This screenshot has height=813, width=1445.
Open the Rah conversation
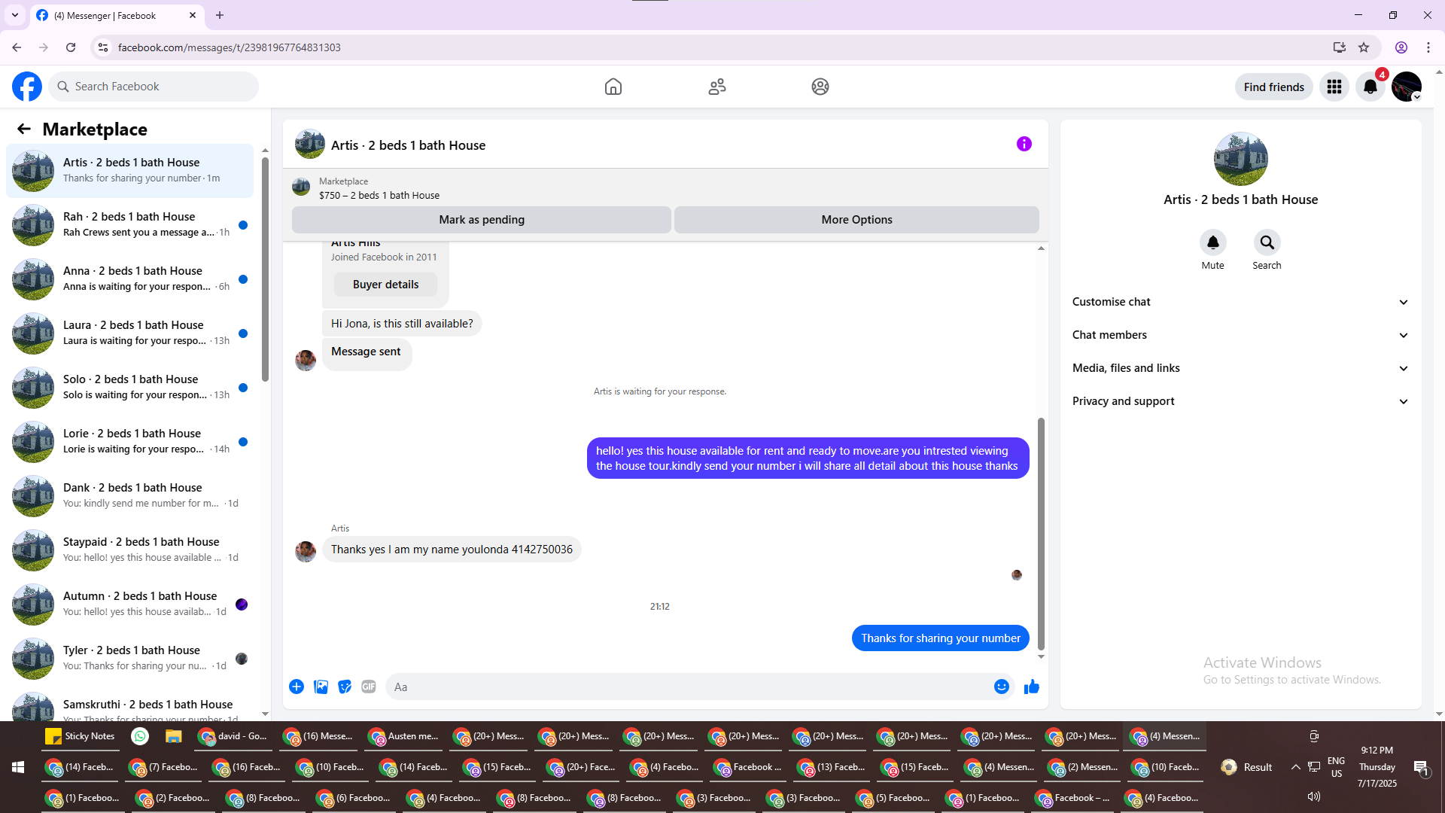coord(130,225)
